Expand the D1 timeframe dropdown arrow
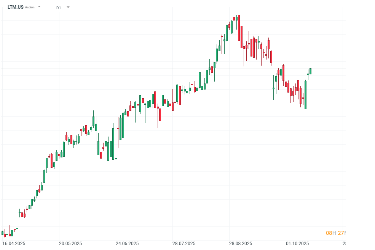 pos(68,7)
